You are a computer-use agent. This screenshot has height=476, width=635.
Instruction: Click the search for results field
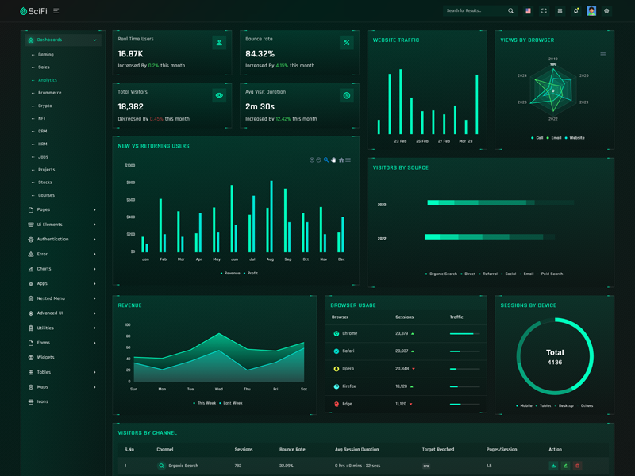pyautogui.click(x=474, y=11)
